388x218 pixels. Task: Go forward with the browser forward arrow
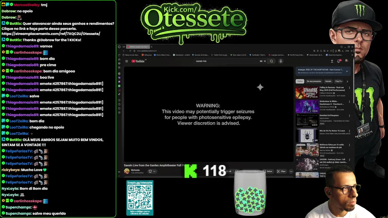tap(127, 51)
